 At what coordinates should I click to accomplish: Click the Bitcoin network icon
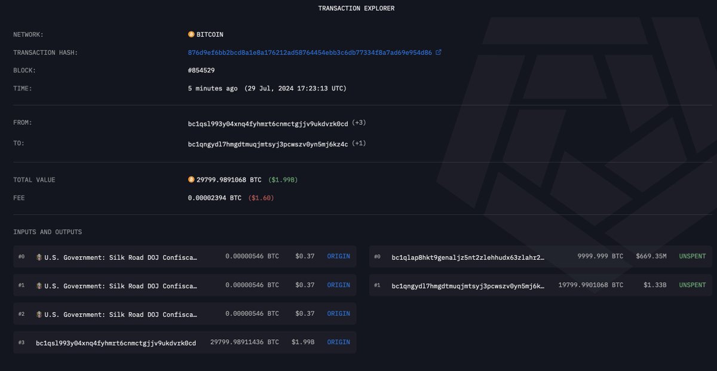pos(191,34)
